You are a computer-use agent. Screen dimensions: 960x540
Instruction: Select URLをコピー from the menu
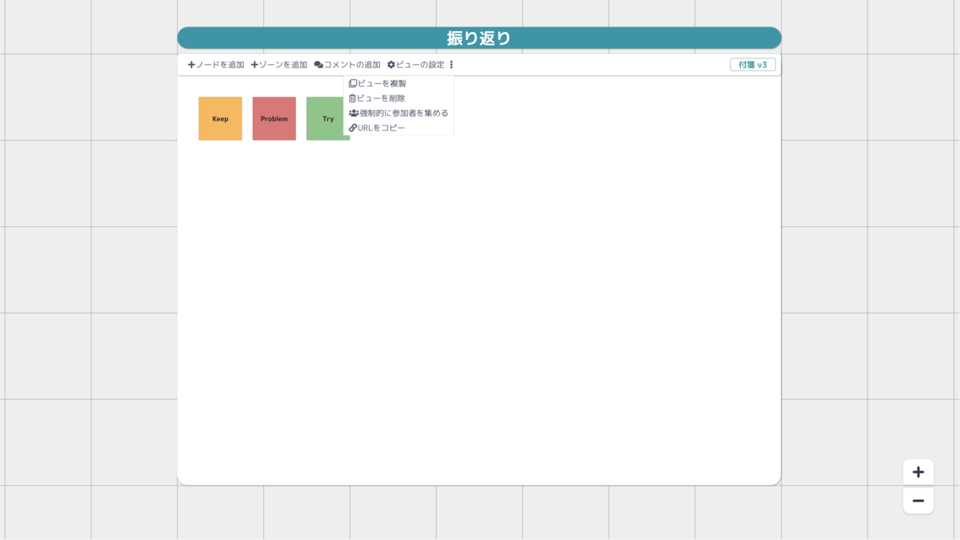tap(382, 128)
